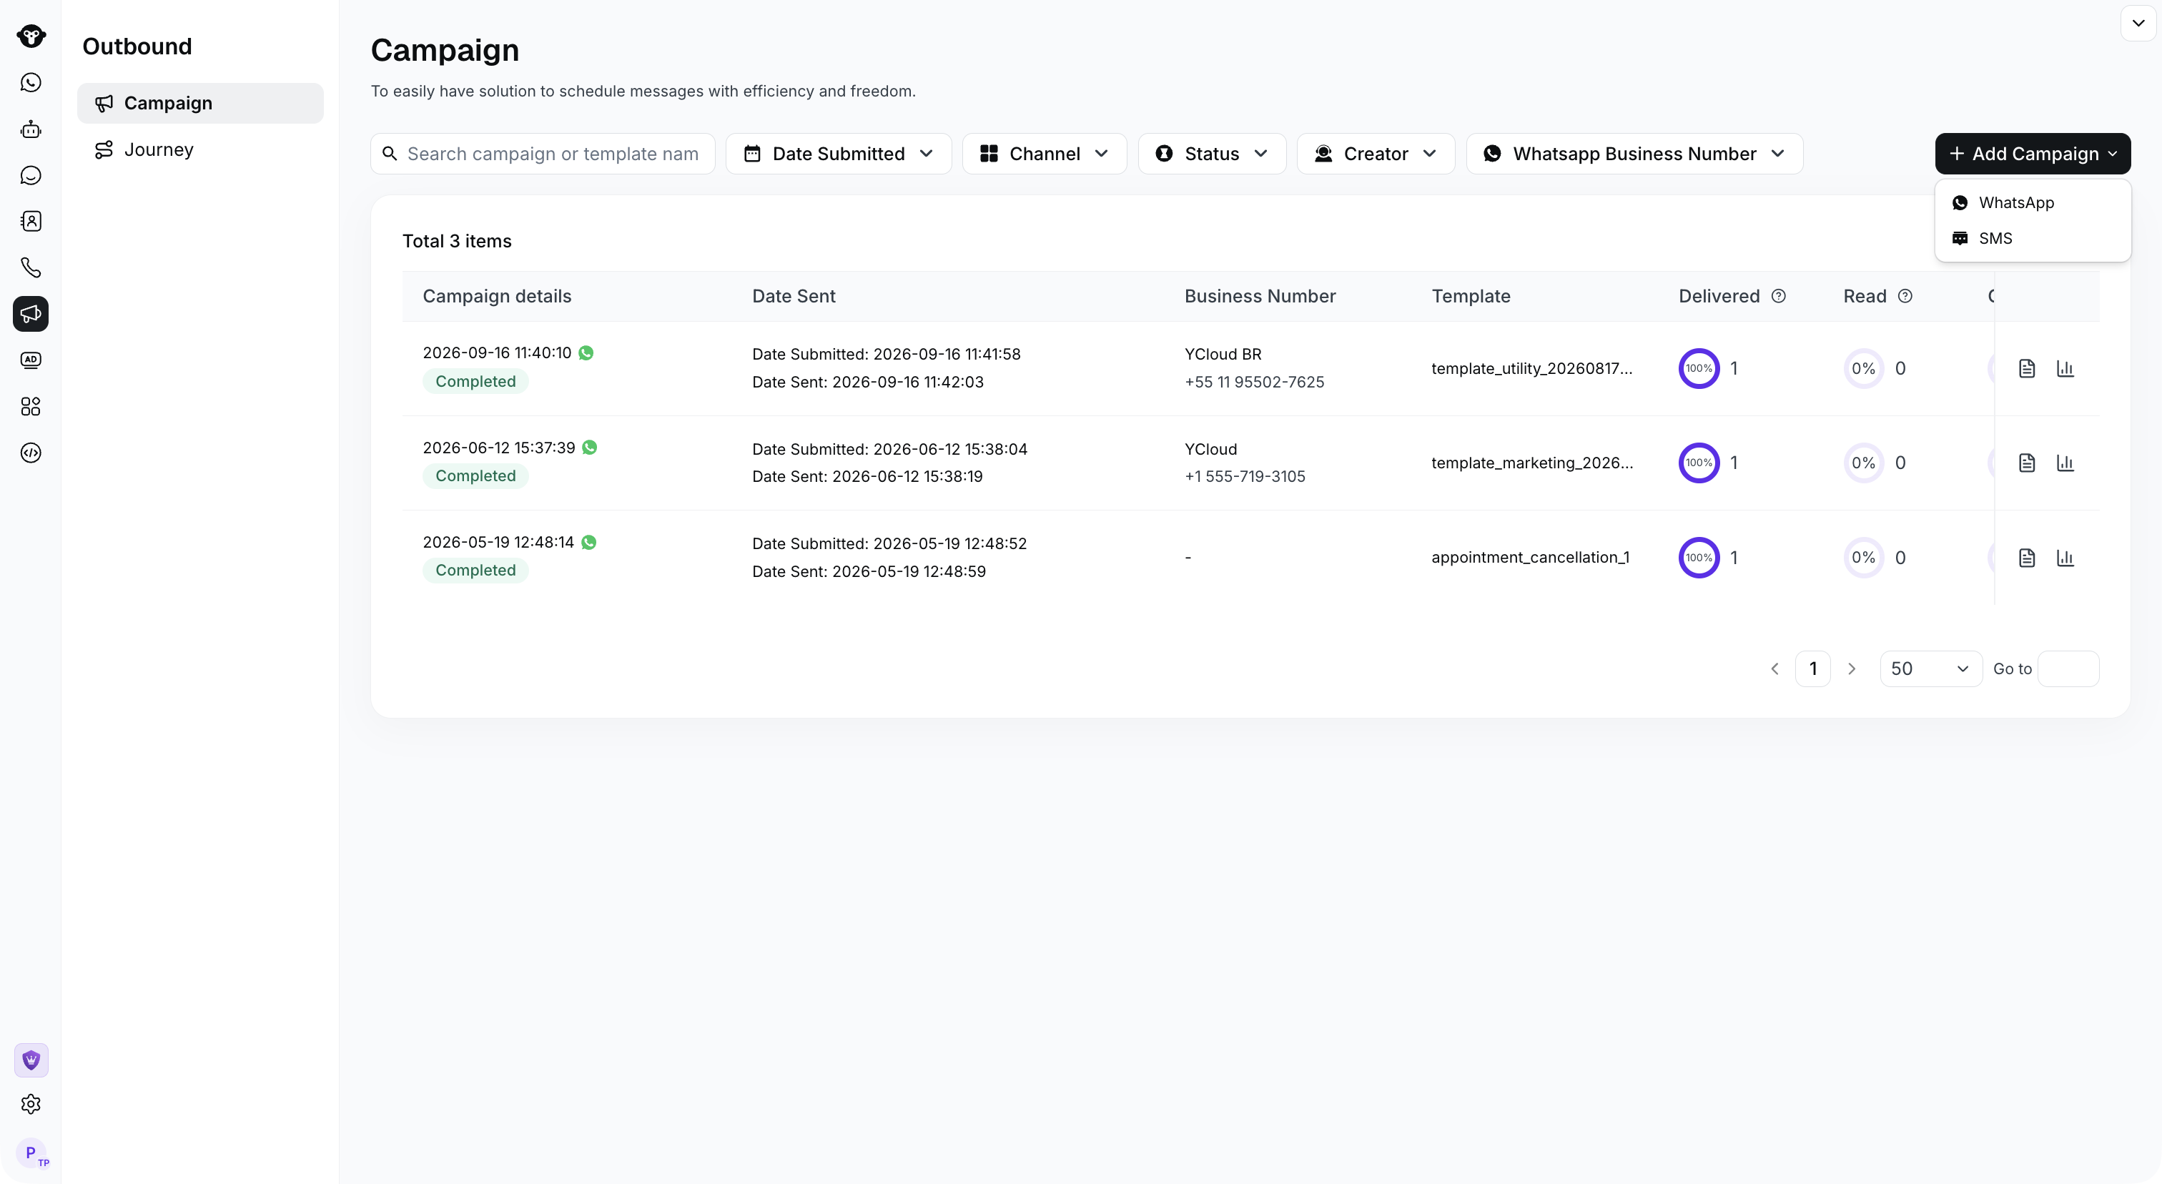Open the bot icon in sidebar
Image resolution: width=2162 pixels, height=1184 pixels.
31,129
